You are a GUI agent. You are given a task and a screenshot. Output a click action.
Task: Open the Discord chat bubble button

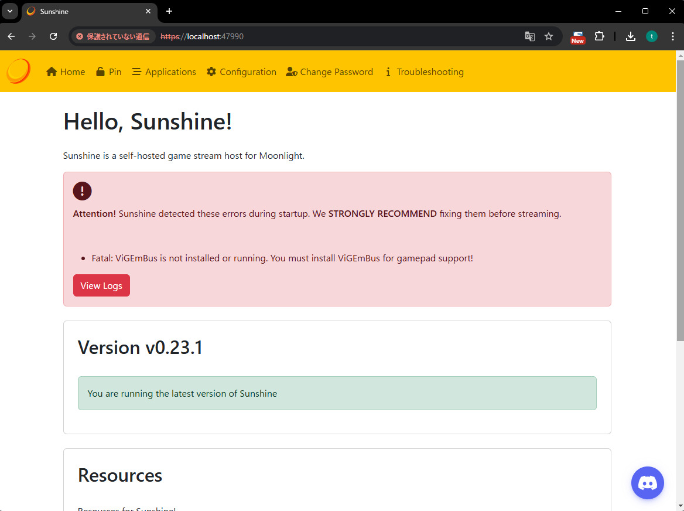pyautogui.click(x=648, y=483)
